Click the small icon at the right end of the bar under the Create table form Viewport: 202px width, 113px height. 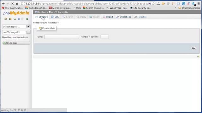point(198,57)
